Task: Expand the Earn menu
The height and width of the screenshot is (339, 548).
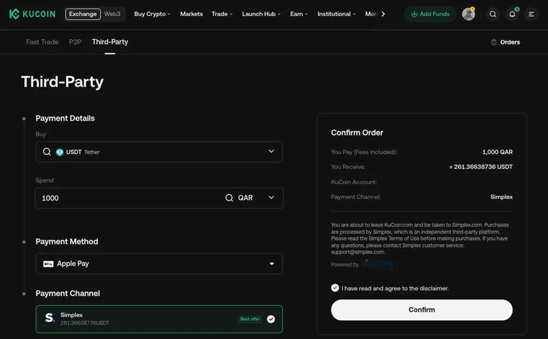Action: (x=299, y=14)
